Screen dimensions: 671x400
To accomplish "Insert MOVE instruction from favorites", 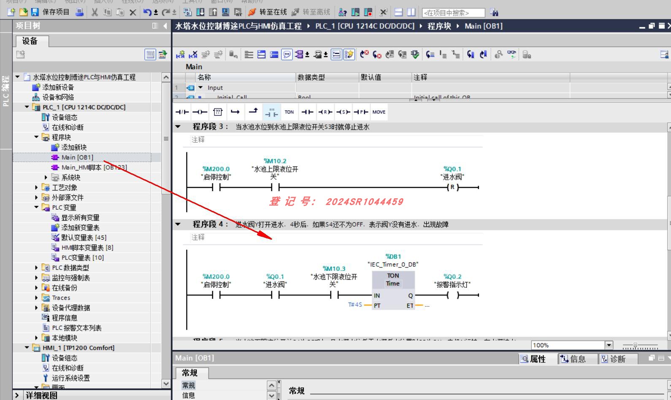I will pos(379,112).
